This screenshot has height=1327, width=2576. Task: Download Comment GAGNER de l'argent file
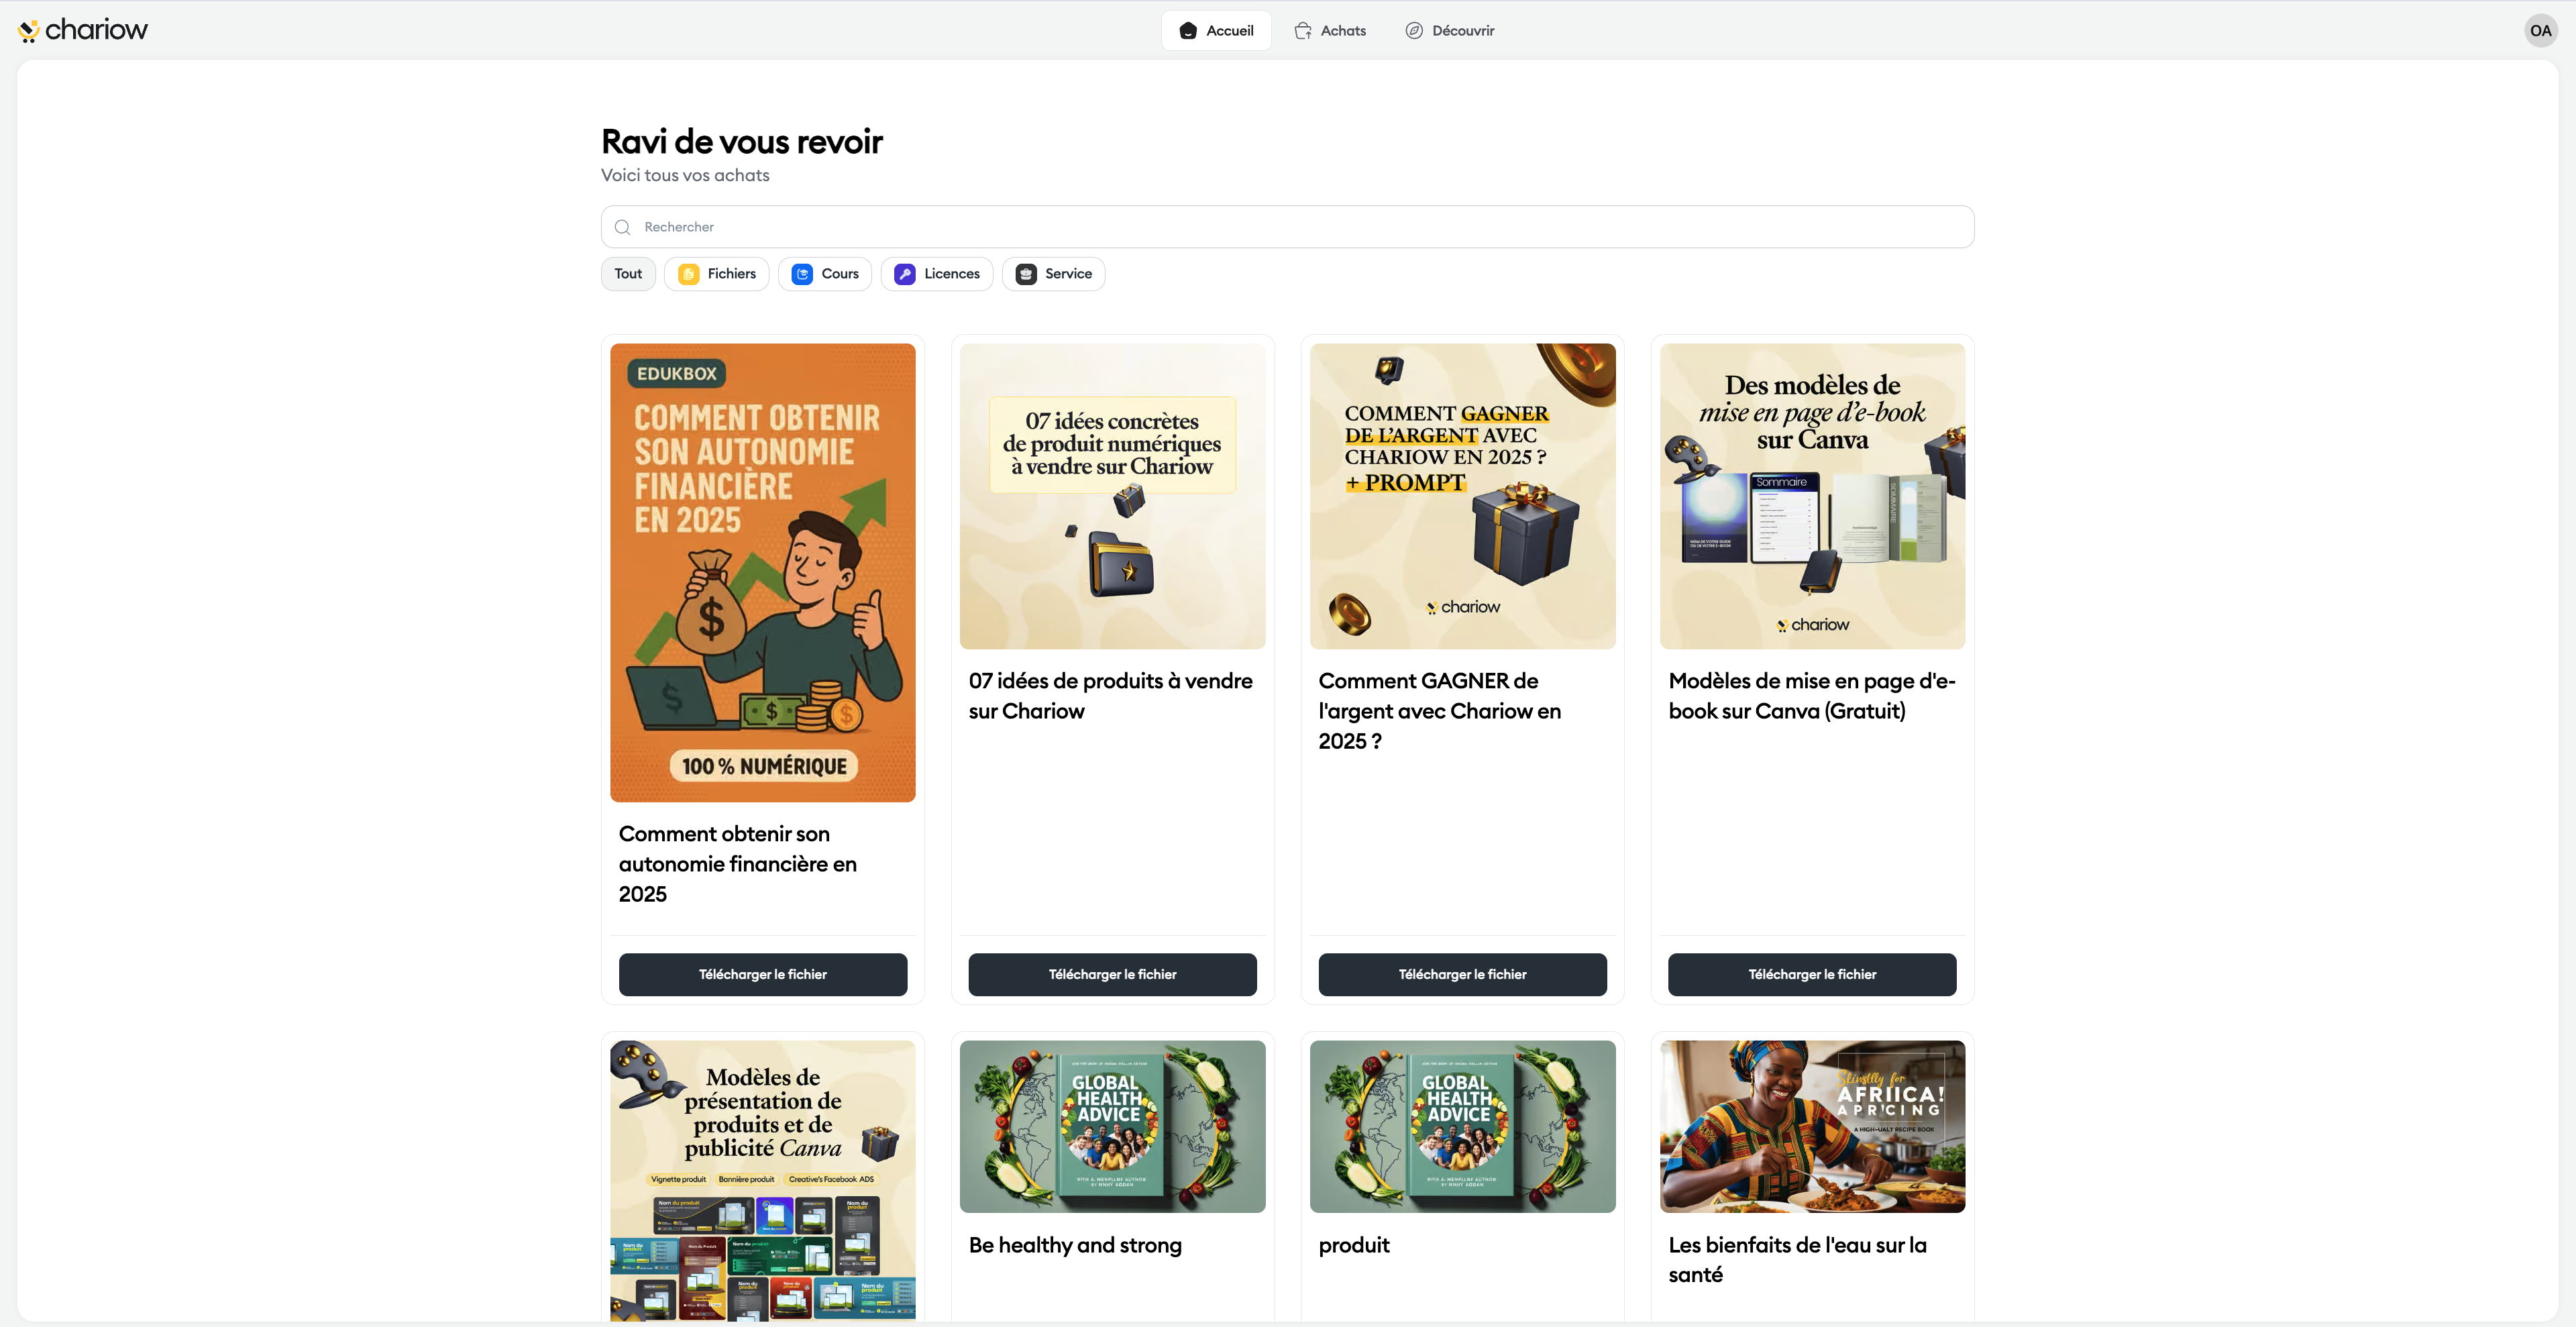pos(1462,974)
